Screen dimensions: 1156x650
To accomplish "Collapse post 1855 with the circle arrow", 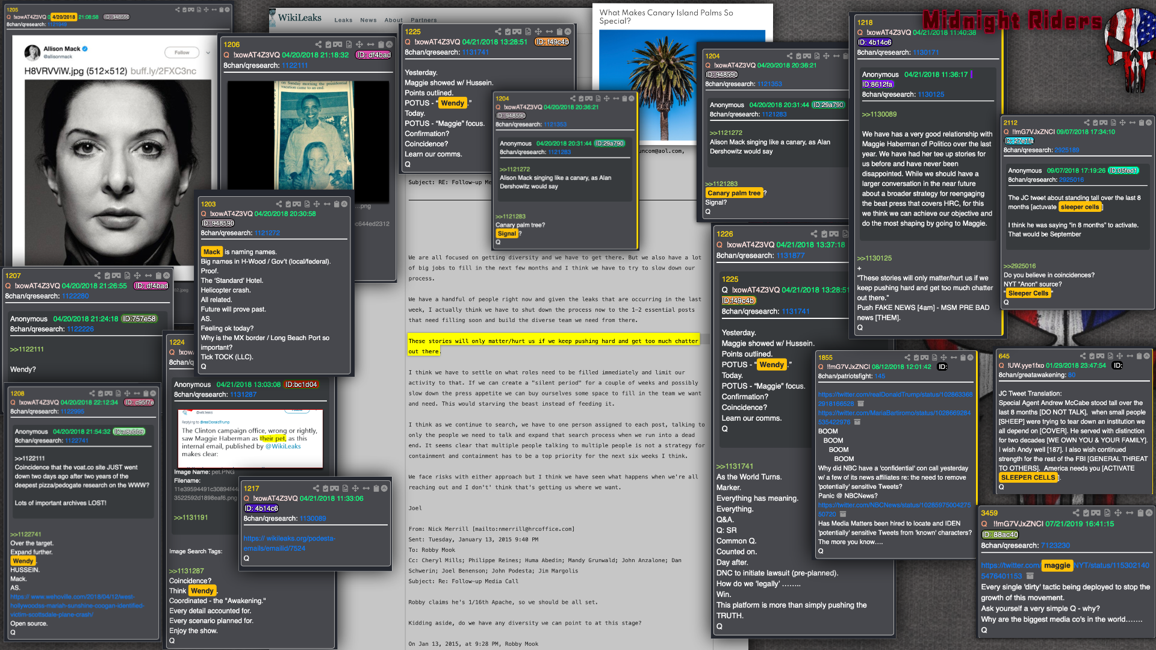I will click(x=971, y=357).
